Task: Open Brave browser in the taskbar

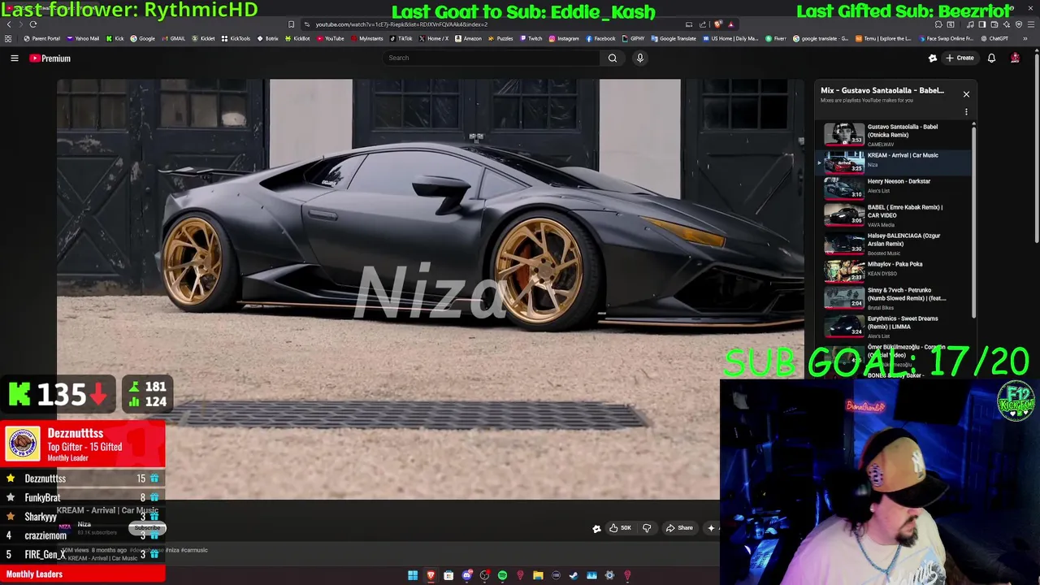Action: pos(431,575)
